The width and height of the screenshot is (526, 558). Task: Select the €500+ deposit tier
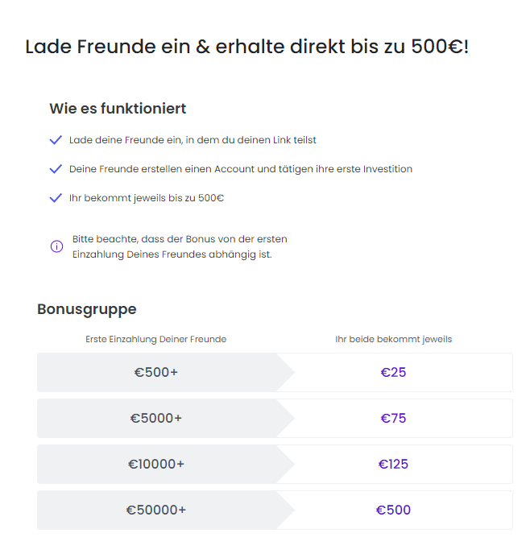[x=156, y=372]
